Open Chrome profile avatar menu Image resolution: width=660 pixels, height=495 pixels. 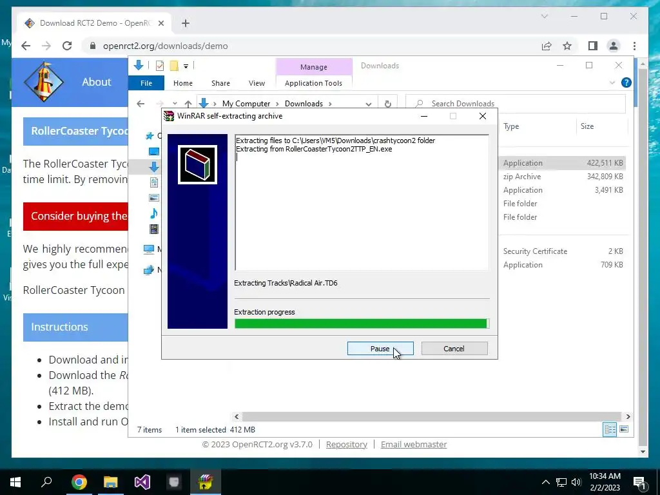[x=614, y=46]
